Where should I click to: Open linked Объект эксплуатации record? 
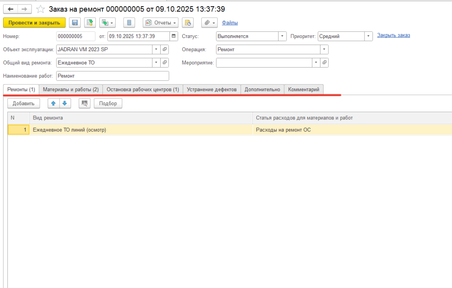pos(165,49)
